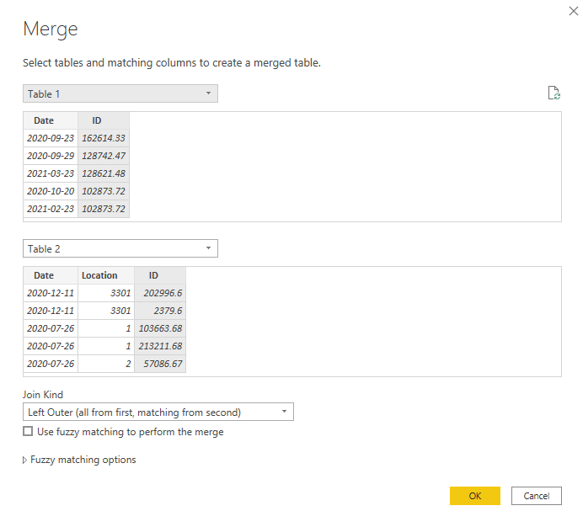Image resolution: width=583 pixels, height=527 pixels.
Task: Click cell 162614.33 in Table 1
Action: click(104, 138)
